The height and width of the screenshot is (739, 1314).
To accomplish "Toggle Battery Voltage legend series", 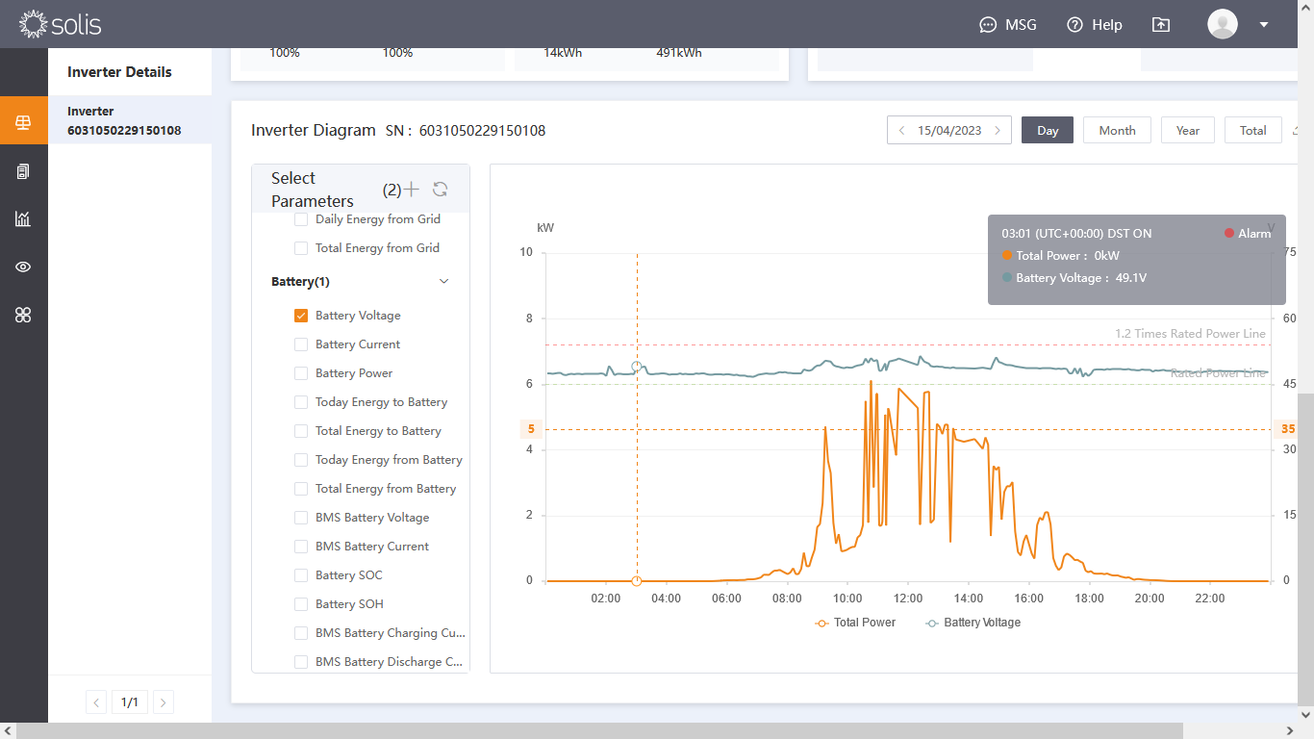I will click(973, 623).
